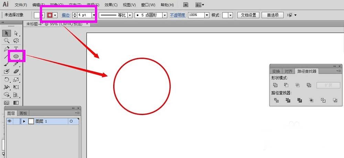Switch to the 对齐 tab

click(289, 71)
